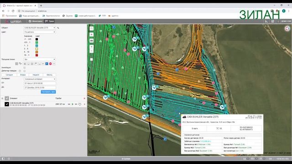Click the track refresh/loop icon
The width and height of the screenshot is (292, 164).
pos(80,104)
